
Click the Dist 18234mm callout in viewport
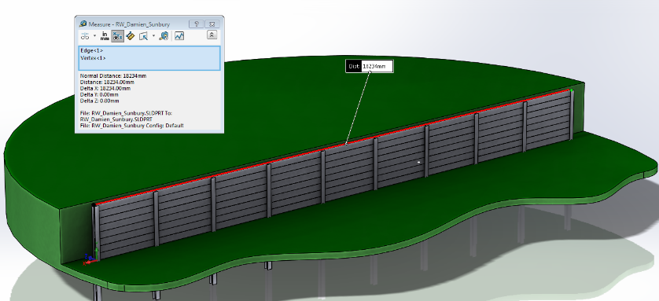click(370, 66)
